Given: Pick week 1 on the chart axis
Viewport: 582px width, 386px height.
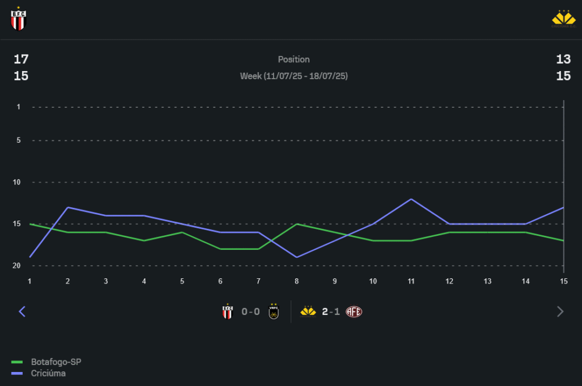Looking at the screenshot, I should 30,281.
